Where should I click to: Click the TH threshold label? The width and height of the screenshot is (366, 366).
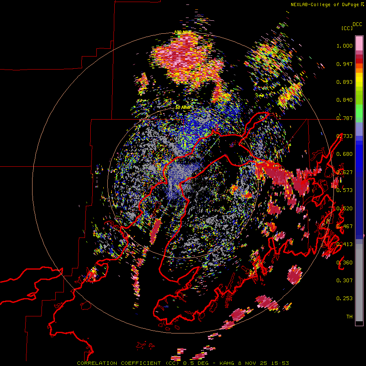tap(349, 317)
